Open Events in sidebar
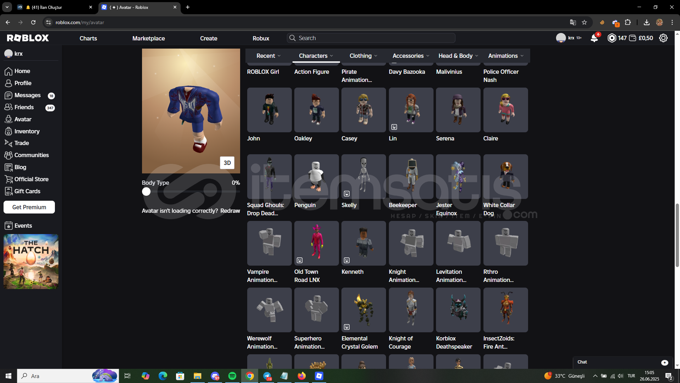 tap(18, 226)
